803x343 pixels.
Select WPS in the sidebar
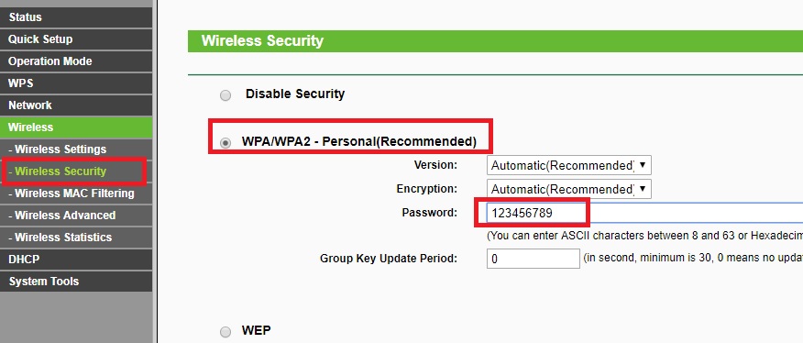pos(76,83)
